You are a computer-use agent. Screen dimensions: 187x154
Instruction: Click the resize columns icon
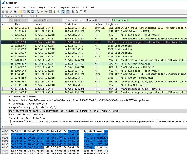coord(85,12)
